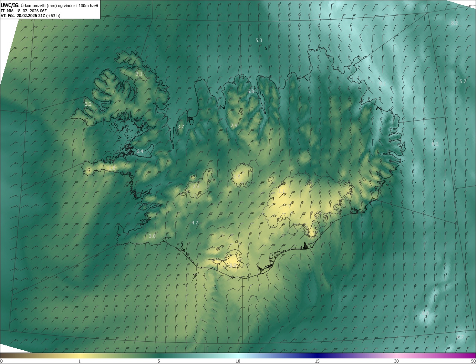Click the 0.9 value label on Mýrdalsjökull glacier

tap(233, 265)
